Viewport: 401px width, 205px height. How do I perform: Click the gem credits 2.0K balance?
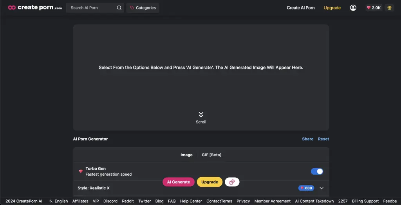(x=374, y=8)
